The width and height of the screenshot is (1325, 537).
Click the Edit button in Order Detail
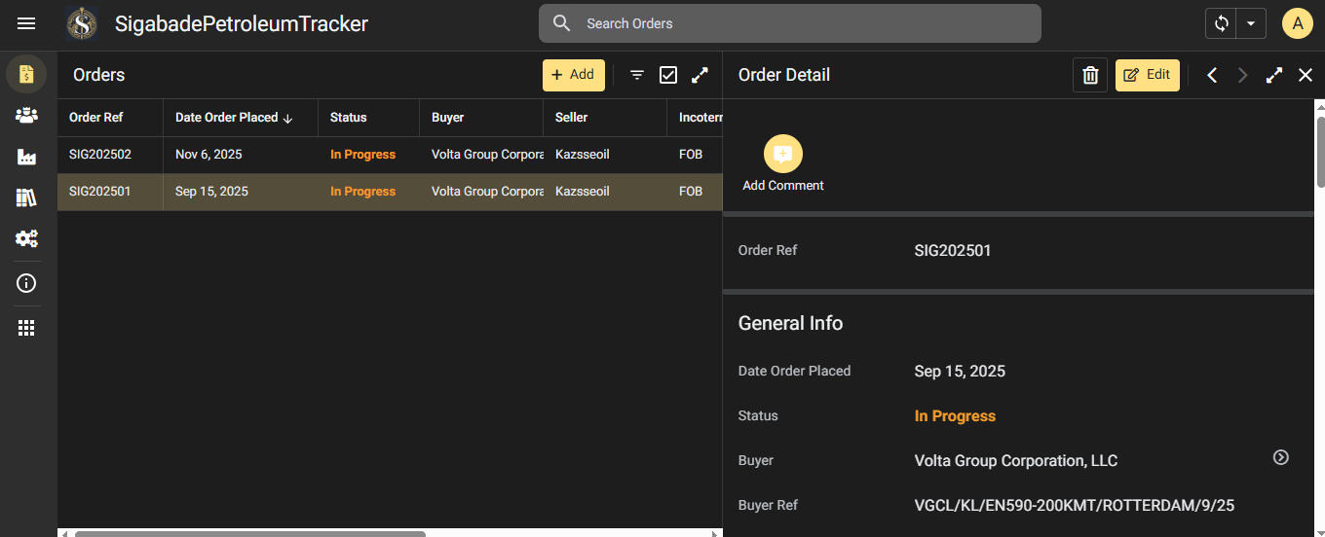tap(1147, 75)
